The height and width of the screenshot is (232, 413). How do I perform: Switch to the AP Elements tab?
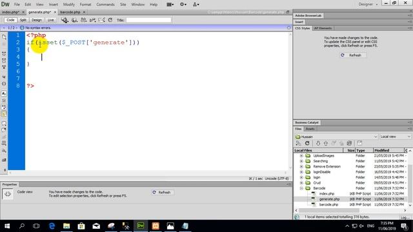(323, 28)
